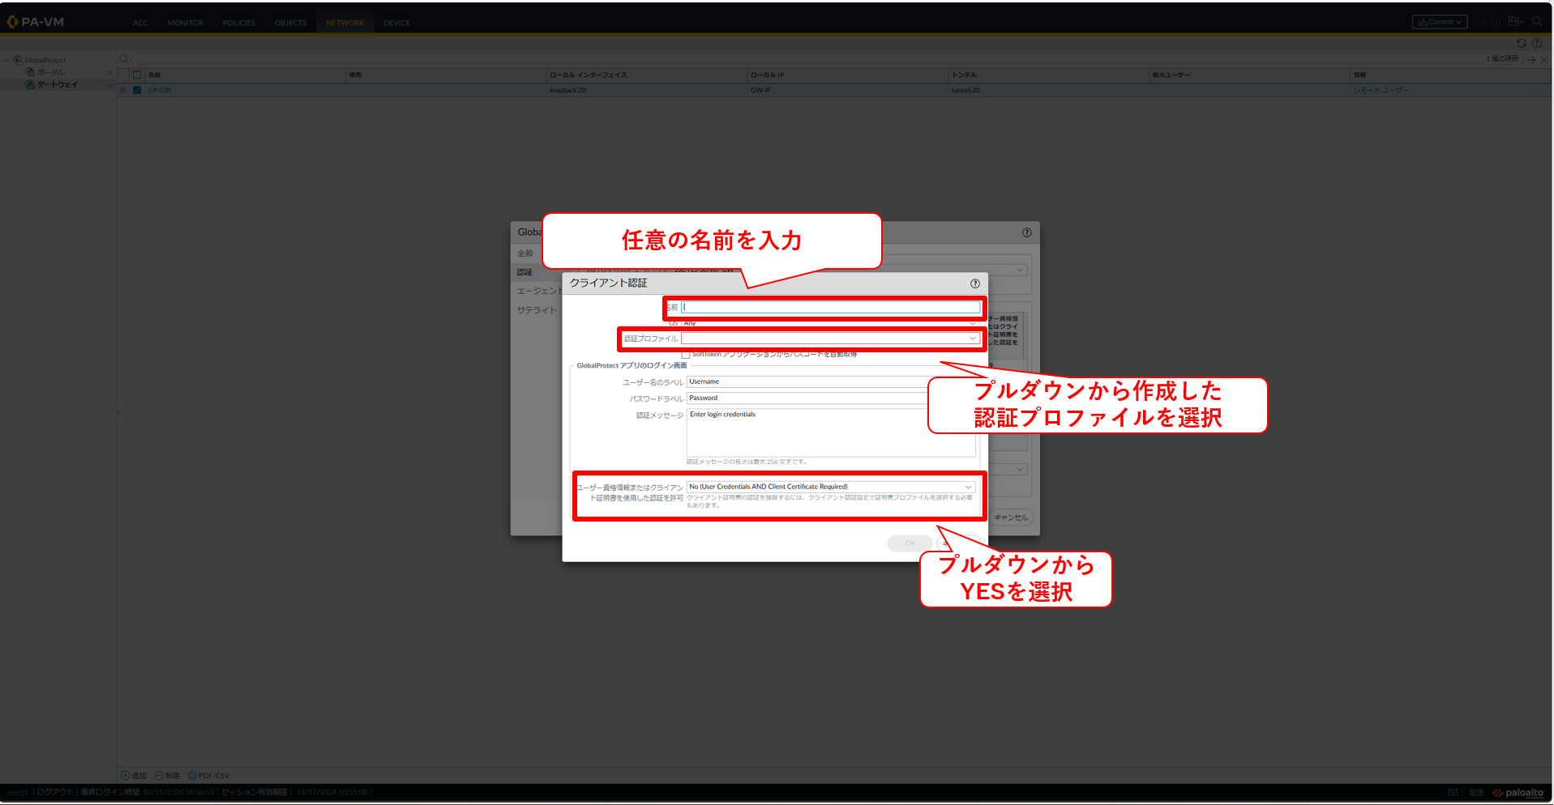Click the 名前 name input field

[x=830, y=307]
